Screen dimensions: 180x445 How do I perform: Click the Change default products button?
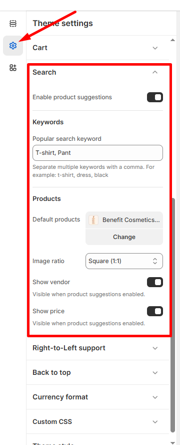pyautogui.click(x=124, y=237)
